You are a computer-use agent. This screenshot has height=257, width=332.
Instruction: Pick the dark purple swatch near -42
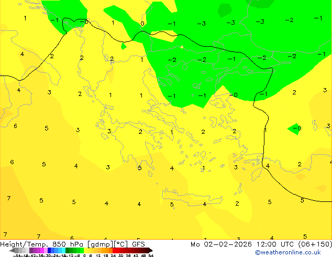31,250
